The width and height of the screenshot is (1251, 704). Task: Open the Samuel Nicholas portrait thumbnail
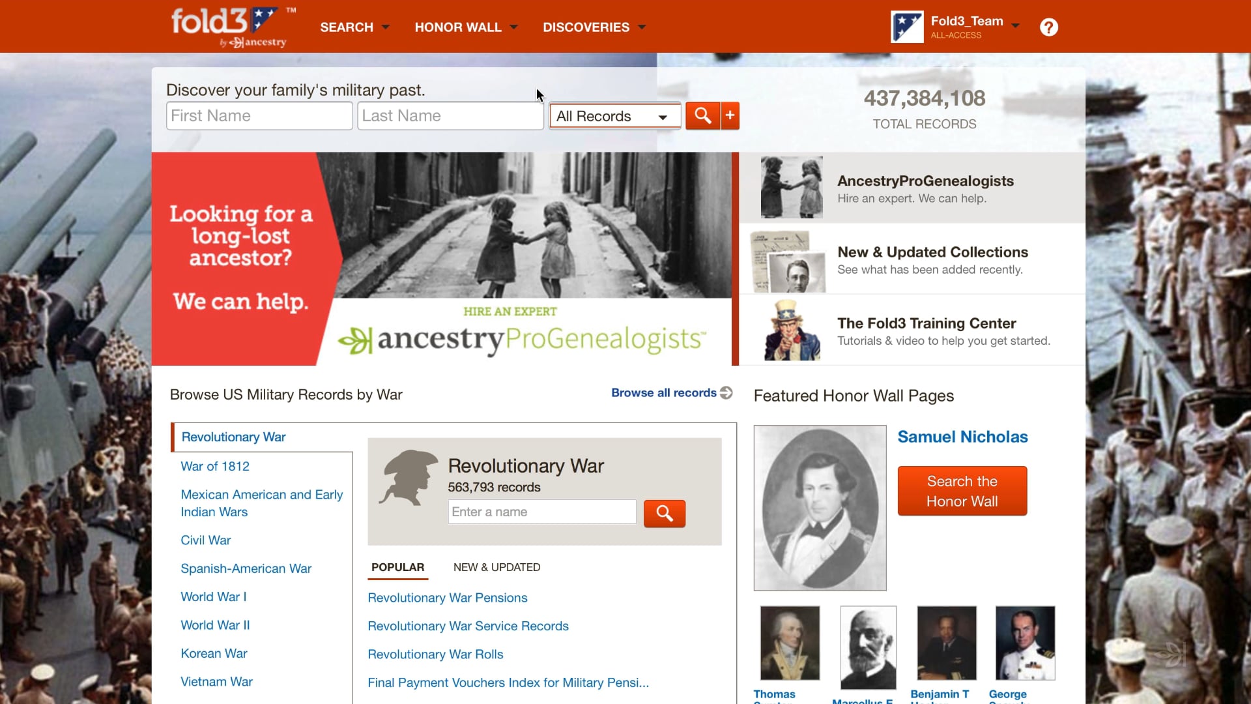tap(820, 508)
